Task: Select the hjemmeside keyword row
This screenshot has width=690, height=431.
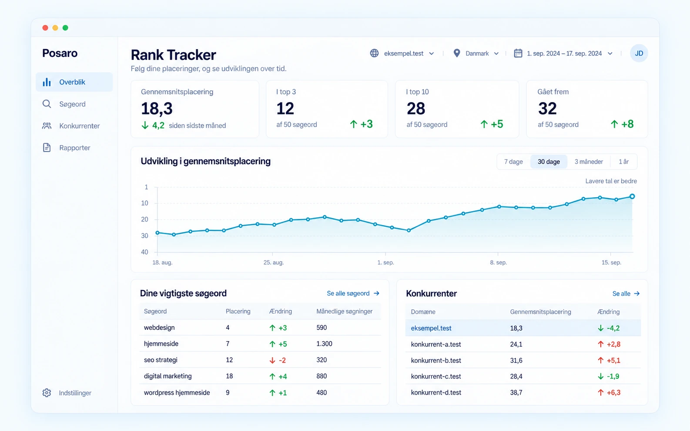Action: (x=260, y=344)
